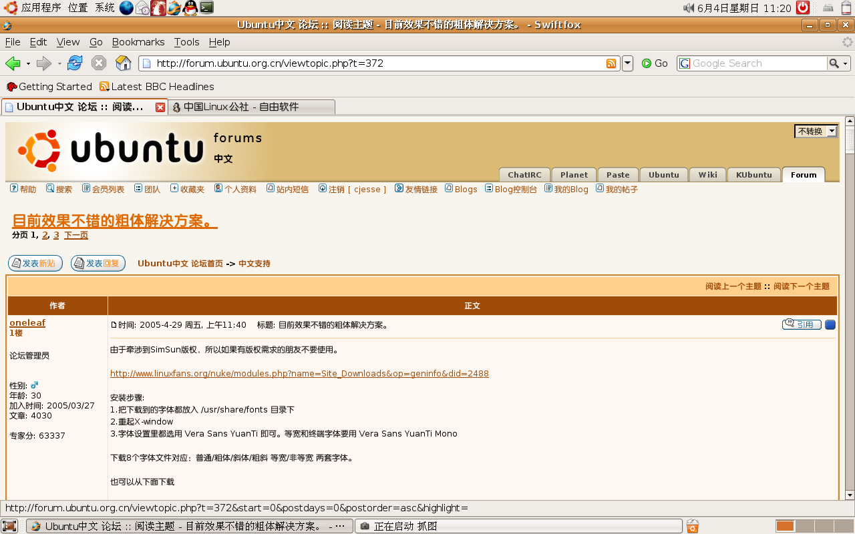Click the volume speaker icon in the panel

(689, 8)
